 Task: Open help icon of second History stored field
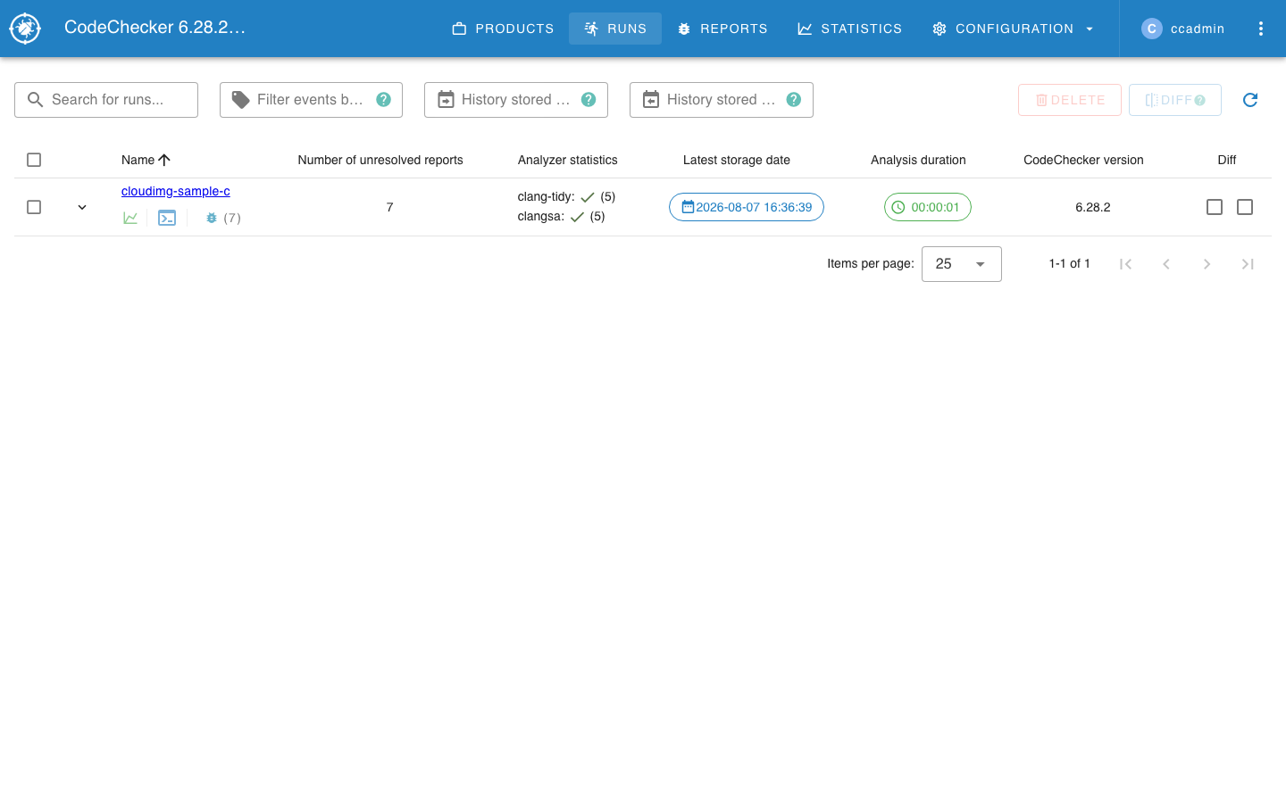click(x=794, y=100)
